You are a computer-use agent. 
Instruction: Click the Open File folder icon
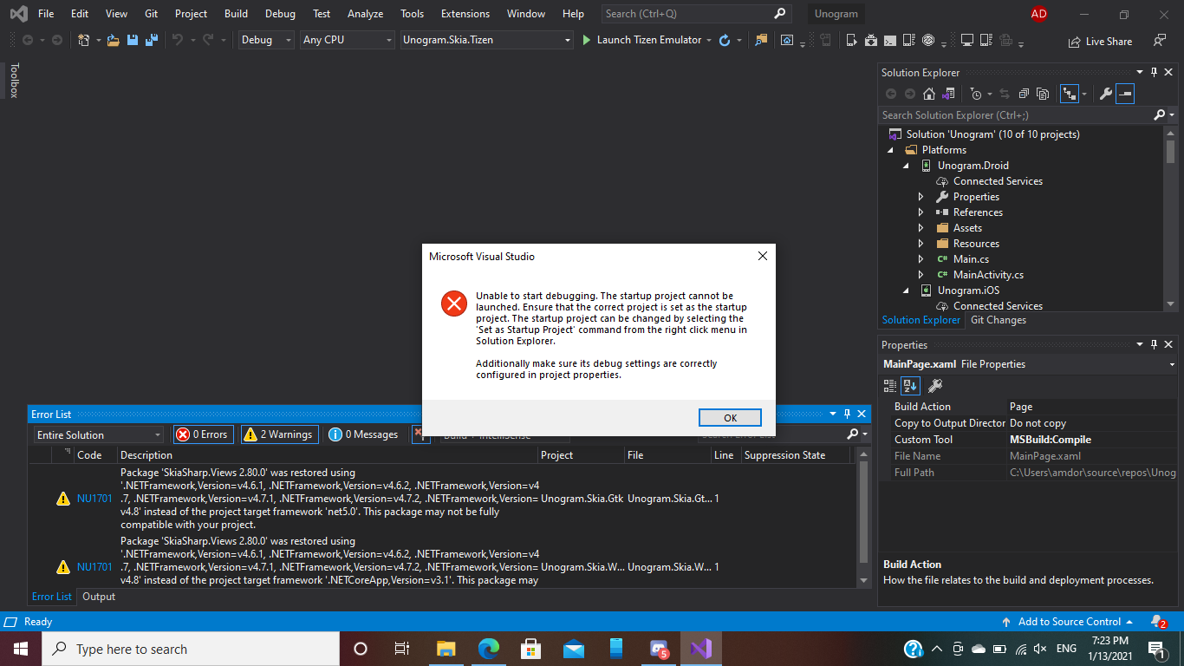click(x=114, y=40)
